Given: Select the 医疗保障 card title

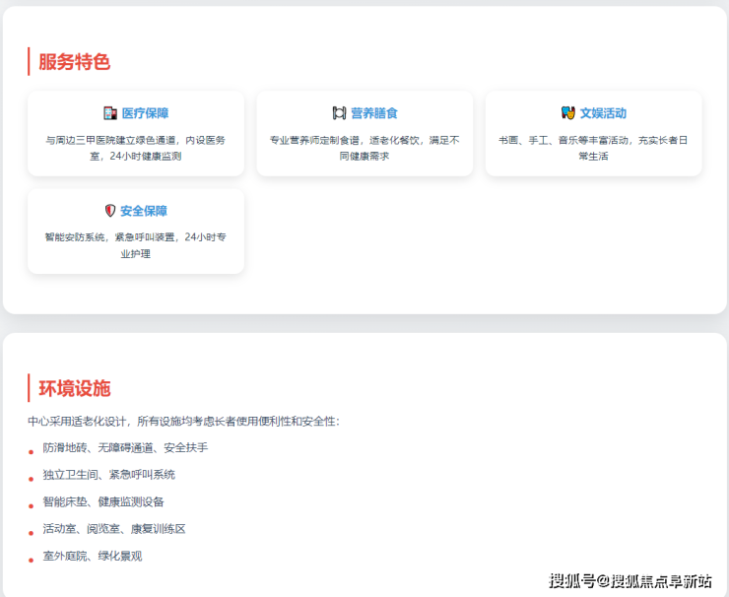Looking at the screenshot, I should (x=145, y=113).
